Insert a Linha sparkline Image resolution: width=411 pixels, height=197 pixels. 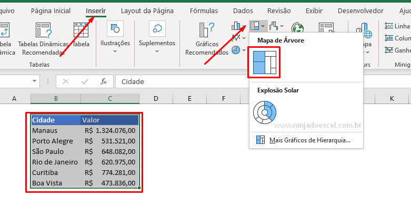397,26
